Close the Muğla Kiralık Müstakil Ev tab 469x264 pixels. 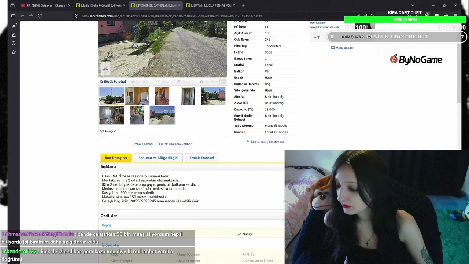(x=124, y=5)
